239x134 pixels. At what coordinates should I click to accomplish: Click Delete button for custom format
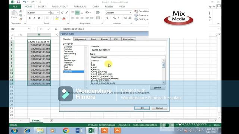click(x=158, y=88)
